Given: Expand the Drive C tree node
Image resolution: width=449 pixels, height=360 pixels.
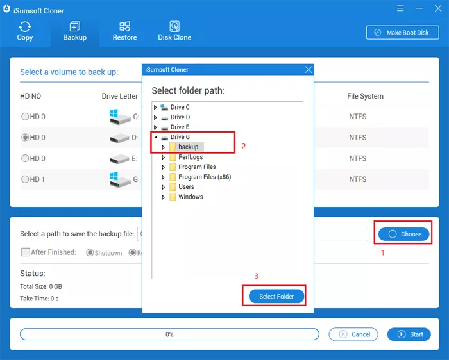Looking at the screenshot, I should pyautogui.click(x=155, y=108).
